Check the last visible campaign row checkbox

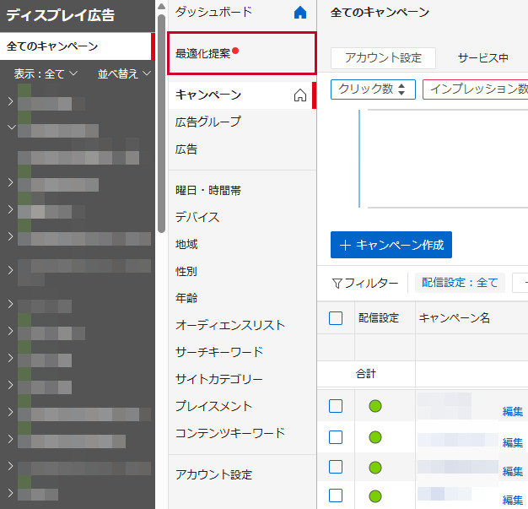click(336, 495)
